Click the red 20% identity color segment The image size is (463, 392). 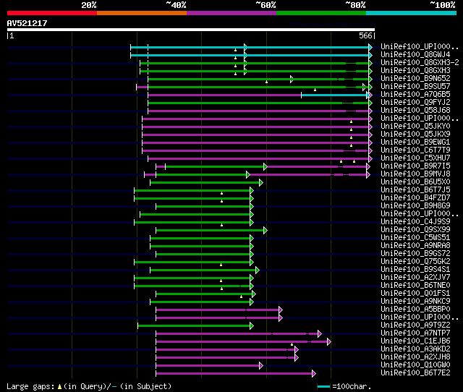(52, 13)
